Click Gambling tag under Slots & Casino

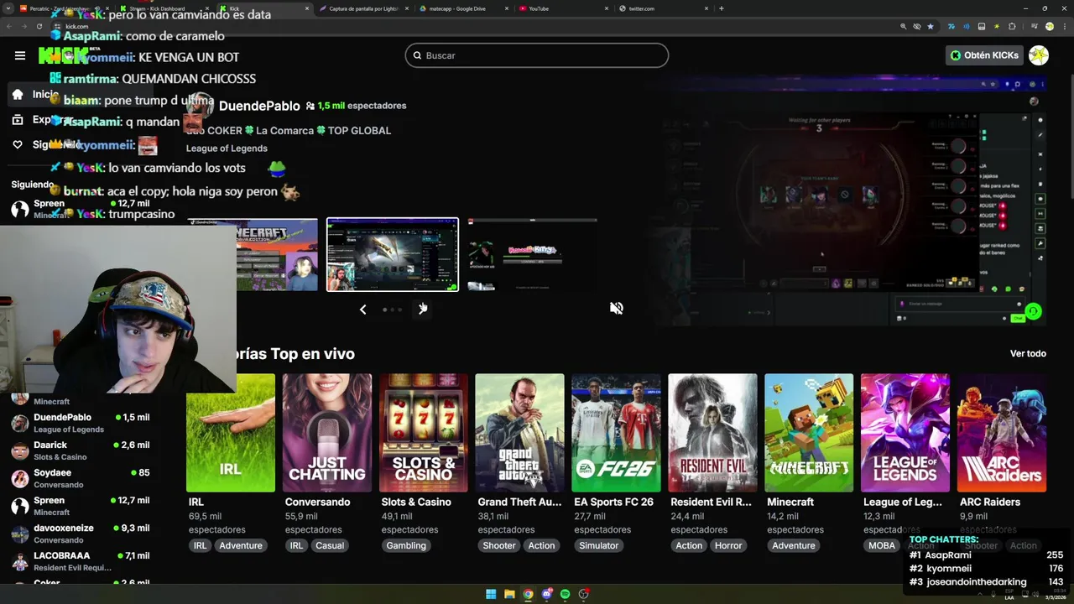[406, 545]
